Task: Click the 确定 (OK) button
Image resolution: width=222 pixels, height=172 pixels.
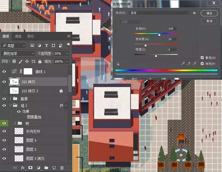Action: click(209, 13)
